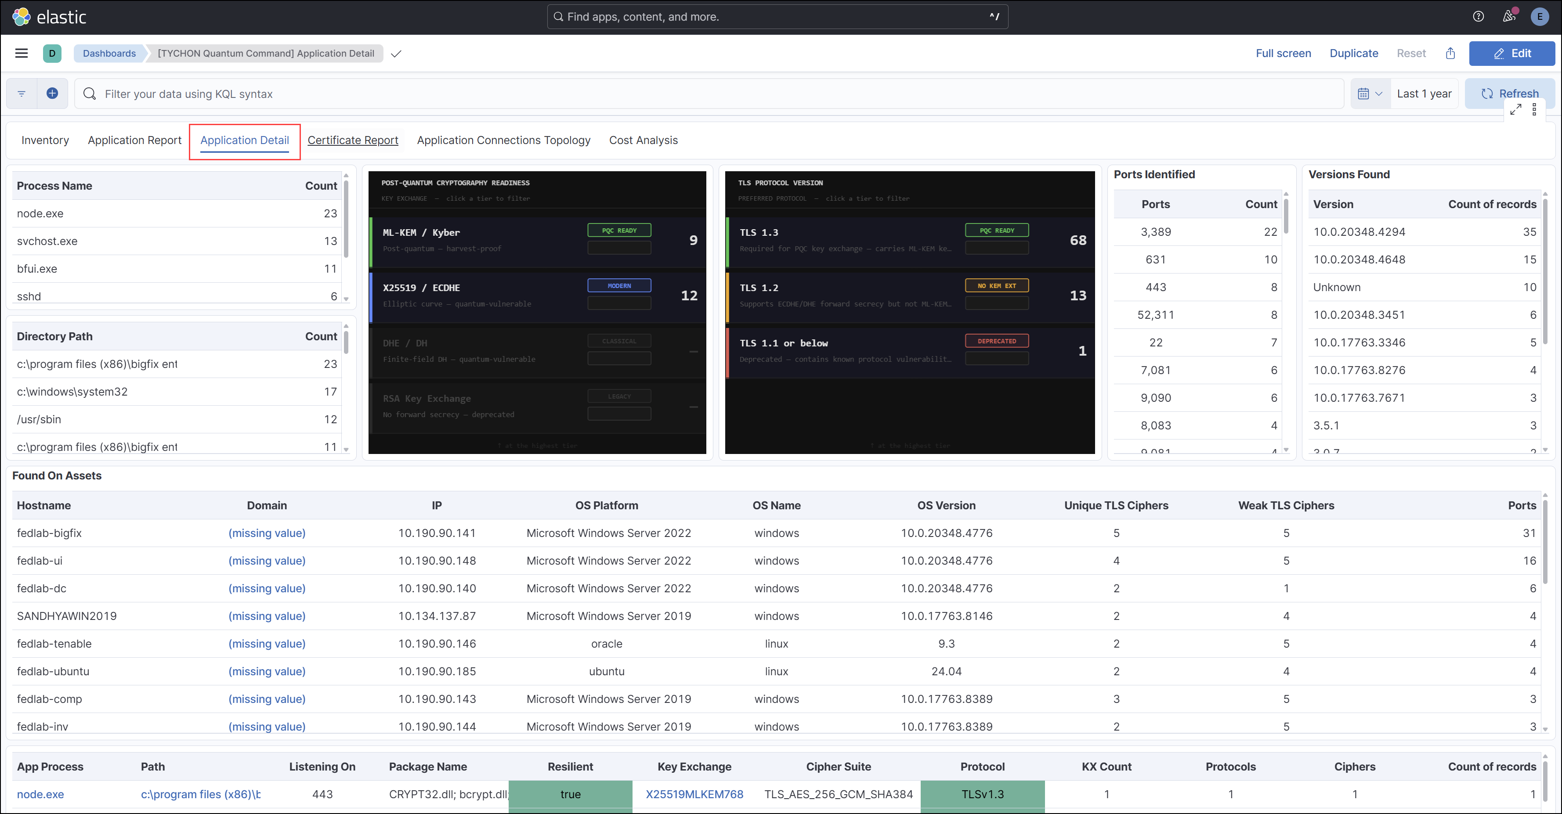Open the main navigation hamburger menu
This screenshot has width=1562, height=814.
pos(21,53)
